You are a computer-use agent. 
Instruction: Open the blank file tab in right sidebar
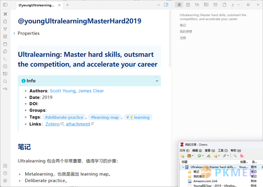point(224,5)
